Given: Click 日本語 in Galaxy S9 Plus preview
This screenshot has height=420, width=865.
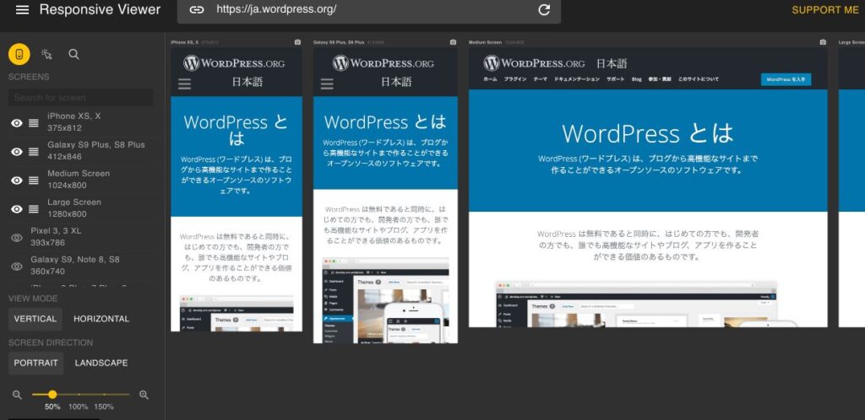Looking at the screenshot, I should [x=396, y=82].
